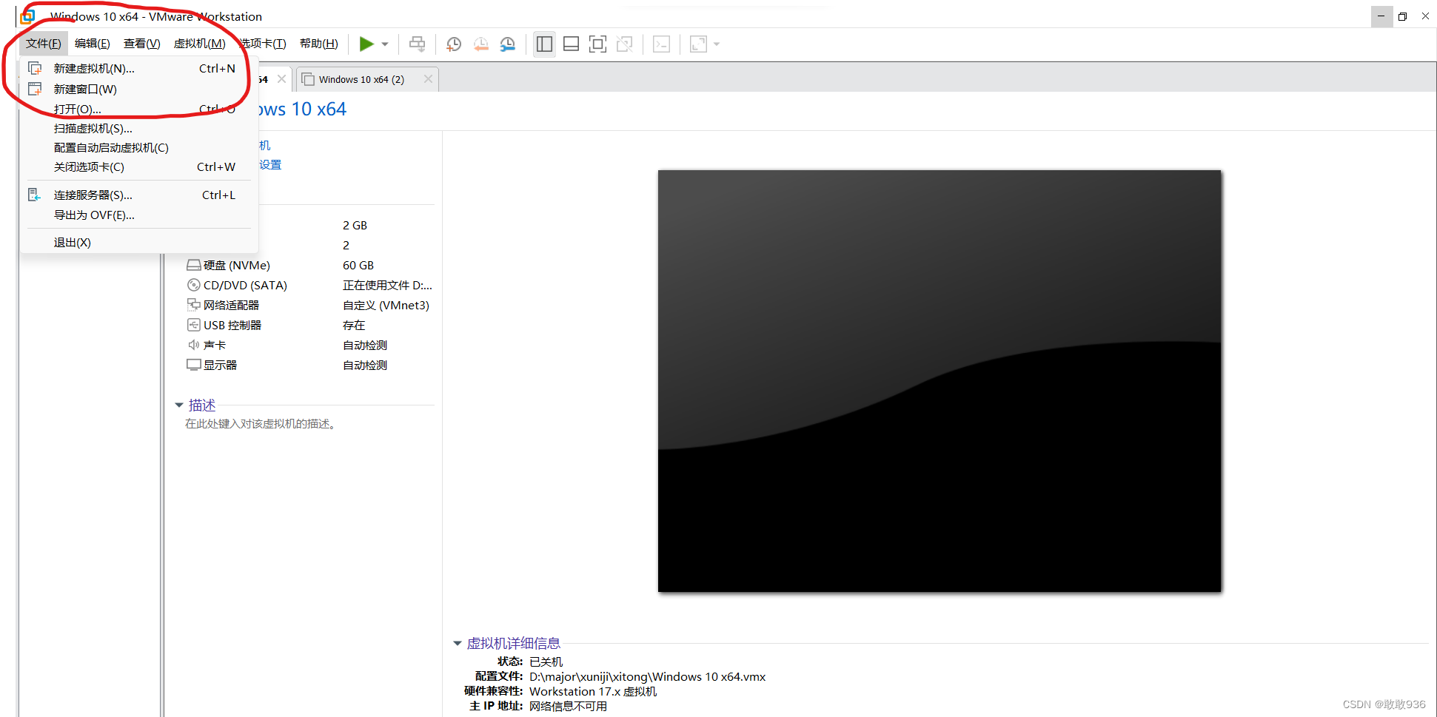Click the connect server icon in menu
The height and width of the screenshot is (717, 1437).
pyautogui.click(x=34, y=195)
